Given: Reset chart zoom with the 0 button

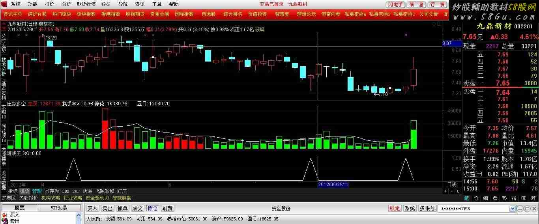Looking at the screenshot, I should click(x=458, y=191).
